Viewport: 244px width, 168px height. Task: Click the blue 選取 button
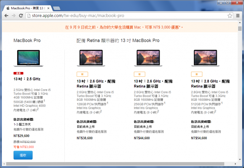coord(23,155)
